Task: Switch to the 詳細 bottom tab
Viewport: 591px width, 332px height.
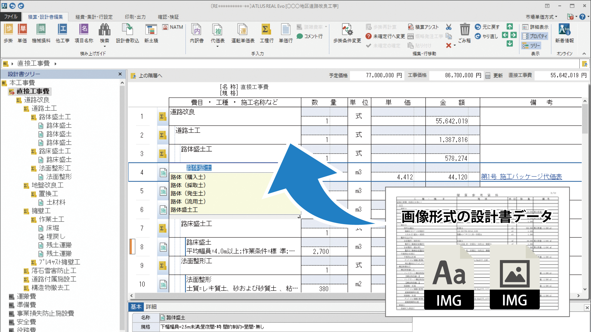Action: click(151, 307)
